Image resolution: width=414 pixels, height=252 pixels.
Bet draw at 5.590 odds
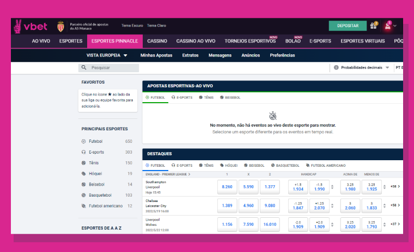click(248, 187)
